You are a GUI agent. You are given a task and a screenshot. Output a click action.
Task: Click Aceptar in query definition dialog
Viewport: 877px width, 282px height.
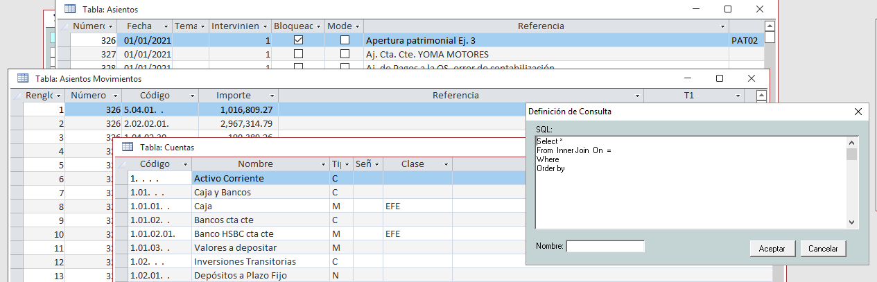pyautogui.click(x=772, y=248)
